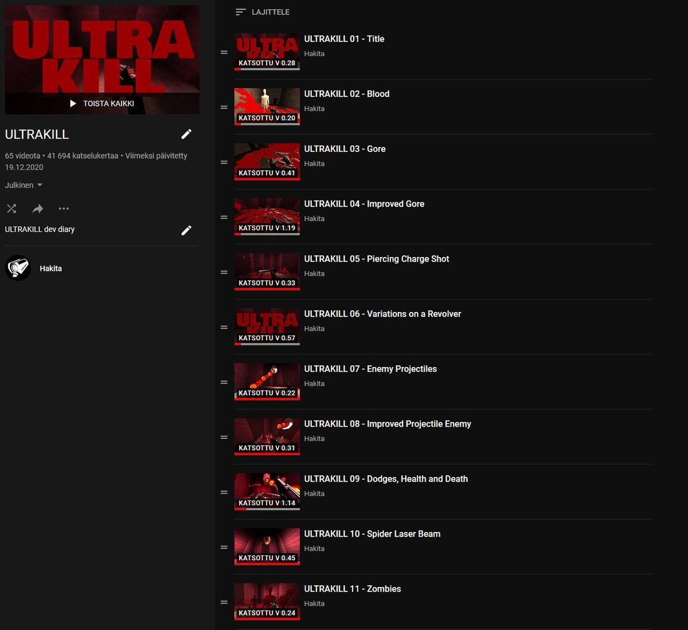Open video ULTRAKILL 05 - Piercing Charge Shot

pos(377,259)
